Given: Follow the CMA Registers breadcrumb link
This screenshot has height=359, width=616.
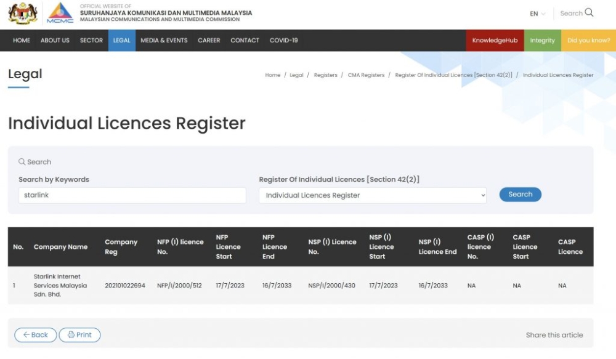Looking at the screenshot, I should [x=366, y=75].
